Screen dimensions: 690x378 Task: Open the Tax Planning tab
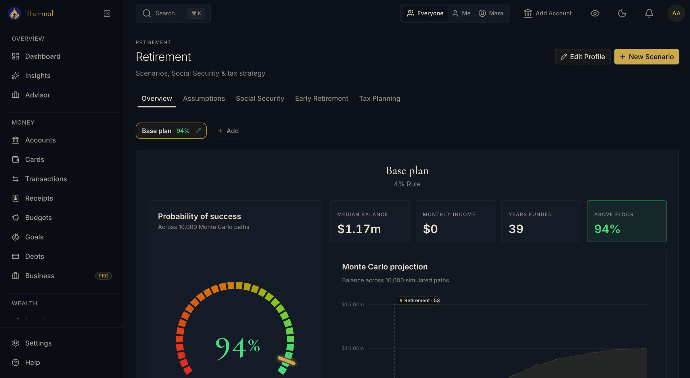379,98
